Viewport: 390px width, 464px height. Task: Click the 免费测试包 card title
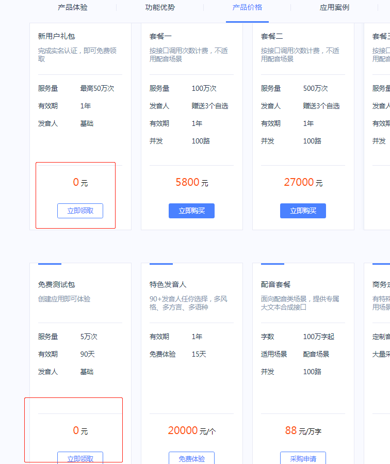coord(56,284)
